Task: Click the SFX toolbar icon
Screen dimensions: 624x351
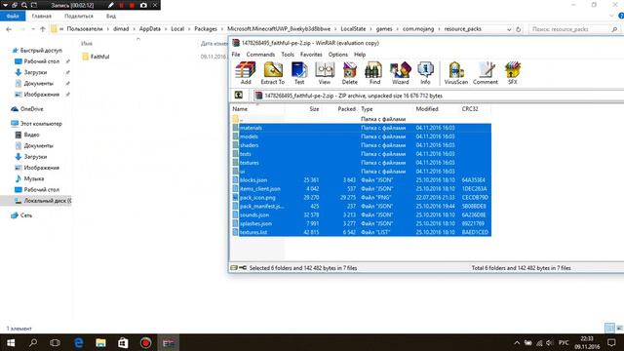Action: (513, 73)
